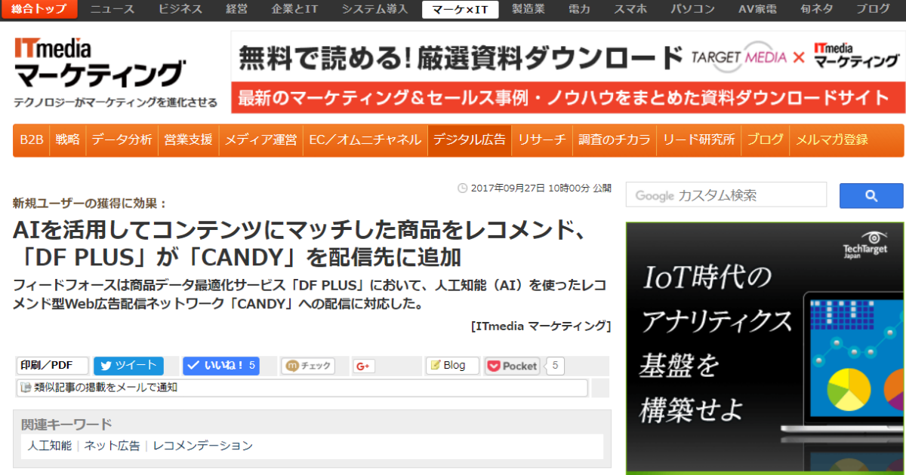Open 経営 in top navigation
Screen dimensions: 906x475
tap(236, 9)
